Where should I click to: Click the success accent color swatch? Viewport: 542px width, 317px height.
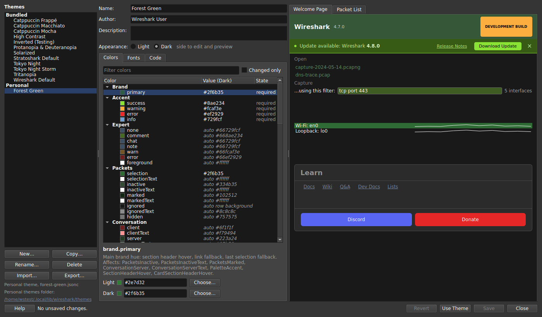pyautogui.click(x=122, y=103)
